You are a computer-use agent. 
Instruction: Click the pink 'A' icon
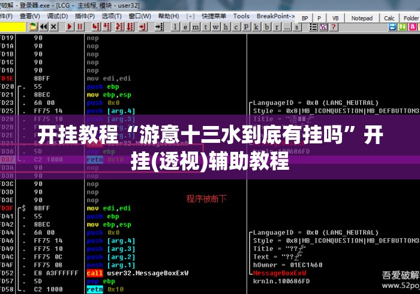pos(413,27)
